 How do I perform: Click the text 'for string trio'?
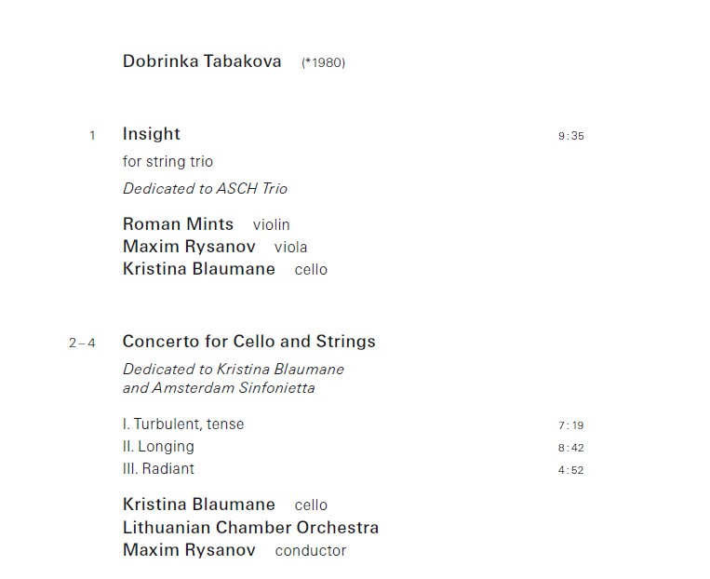pyautogui.click(x=167, y=162)
